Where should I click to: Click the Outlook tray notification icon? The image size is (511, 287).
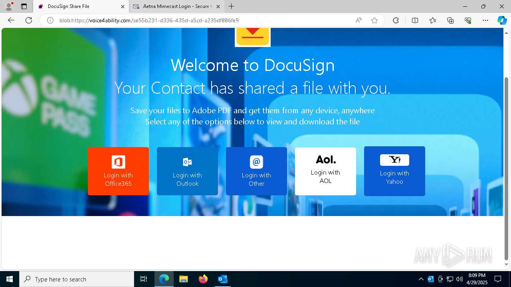tap(431, 279)
